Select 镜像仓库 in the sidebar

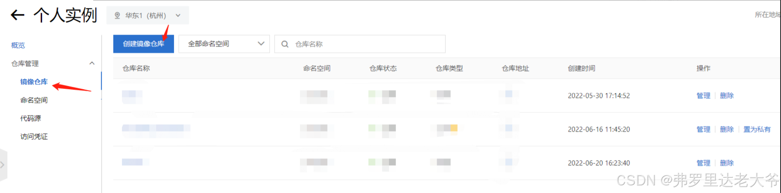34,82
